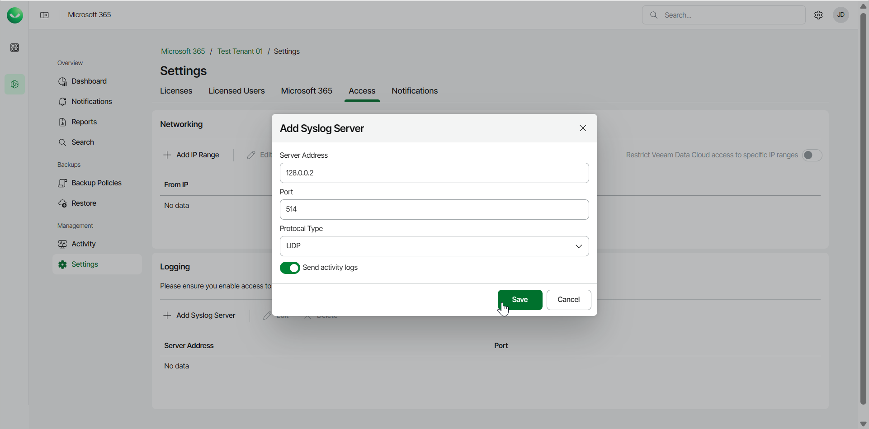Viewport: 869px width, 429px height.
Task: Open Backup Policies in the sidebar
Action: [x=96, y=183]
